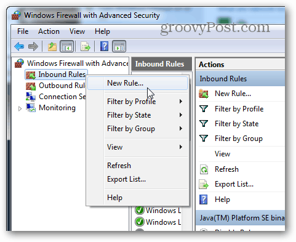Viewport: 296px width, 242px height.
Task: Click the Filter by Group funnel icon
Action: tap(204, 139)
